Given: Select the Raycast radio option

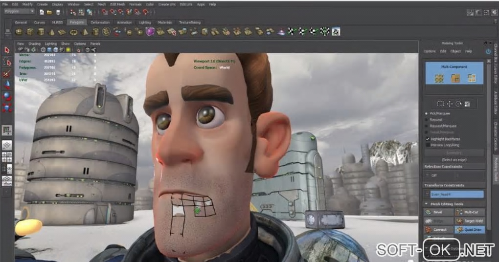Looking at the screenshot, I should tap(427, 120).
